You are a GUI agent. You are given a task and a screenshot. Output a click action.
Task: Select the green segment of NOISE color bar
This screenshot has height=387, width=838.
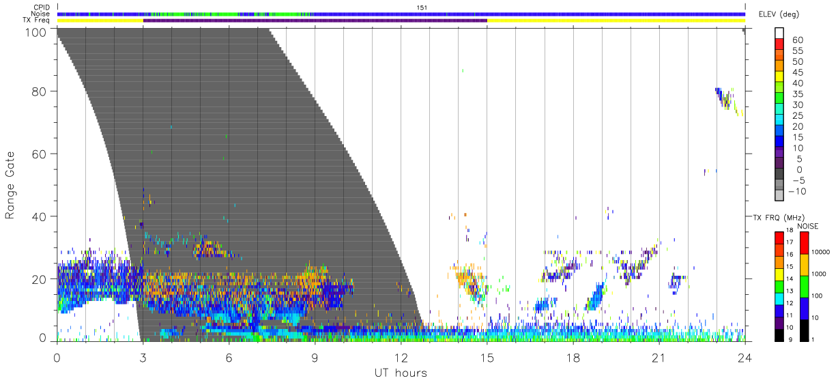805,286
